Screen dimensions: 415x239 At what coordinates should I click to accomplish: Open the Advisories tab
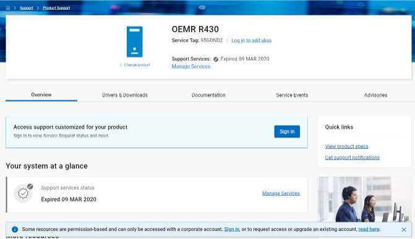tap(375, 95)
